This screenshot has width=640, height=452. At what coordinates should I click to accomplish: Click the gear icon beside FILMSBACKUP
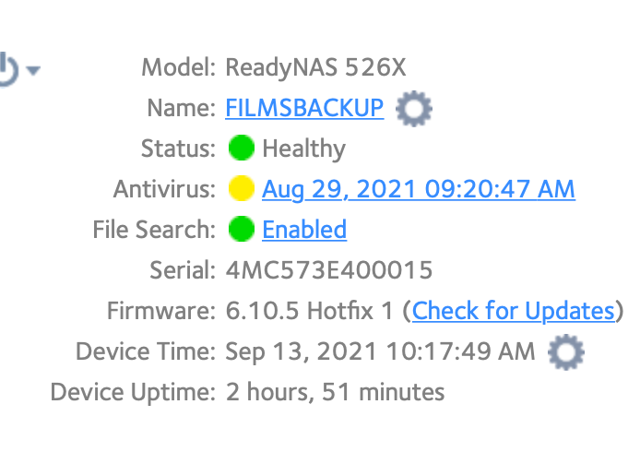click(414, 110)
